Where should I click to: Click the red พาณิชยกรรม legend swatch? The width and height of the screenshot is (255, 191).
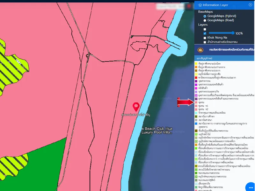pos(196,77)
